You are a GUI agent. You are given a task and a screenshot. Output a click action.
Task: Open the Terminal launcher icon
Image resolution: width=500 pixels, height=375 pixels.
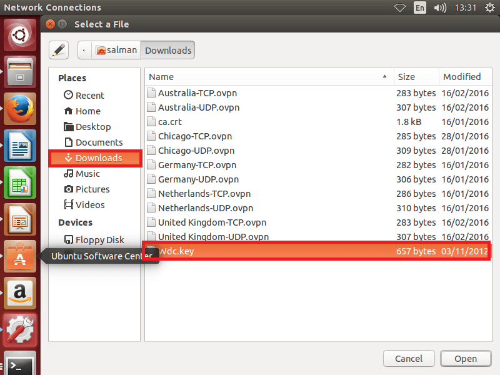point(20,364)
